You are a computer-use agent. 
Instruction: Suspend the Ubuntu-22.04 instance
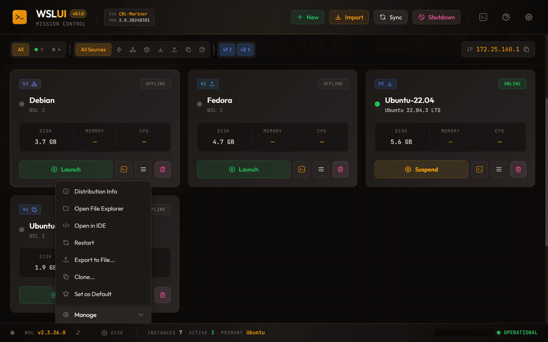[421, 169]
